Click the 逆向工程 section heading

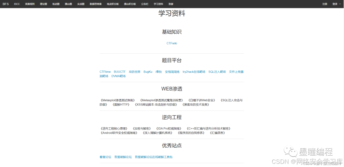coord(172,117)
